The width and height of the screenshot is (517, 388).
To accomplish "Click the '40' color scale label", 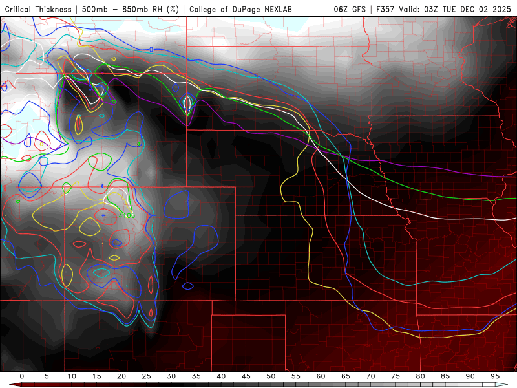I will pyautogui.click(x=221, y=376).
